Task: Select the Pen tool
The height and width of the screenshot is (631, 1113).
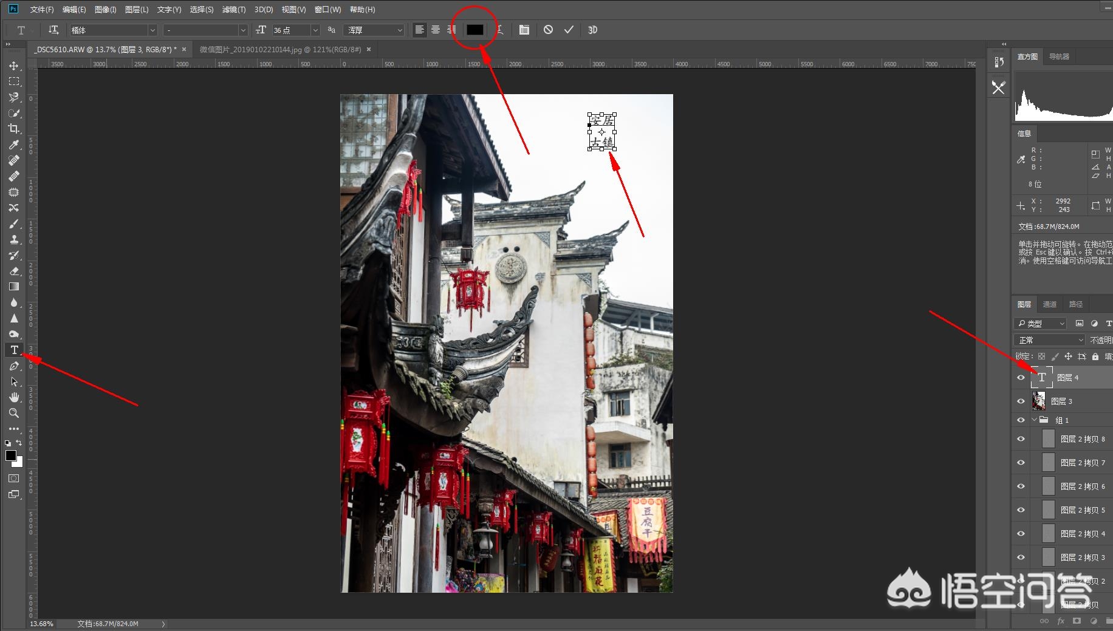Action: coord(14,366)
